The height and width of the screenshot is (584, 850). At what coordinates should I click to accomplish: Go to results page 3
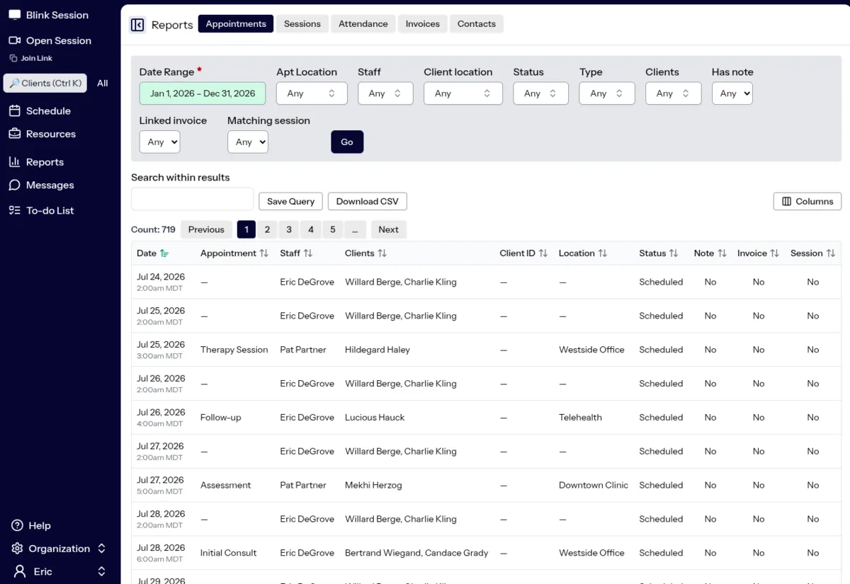point(289,229)
